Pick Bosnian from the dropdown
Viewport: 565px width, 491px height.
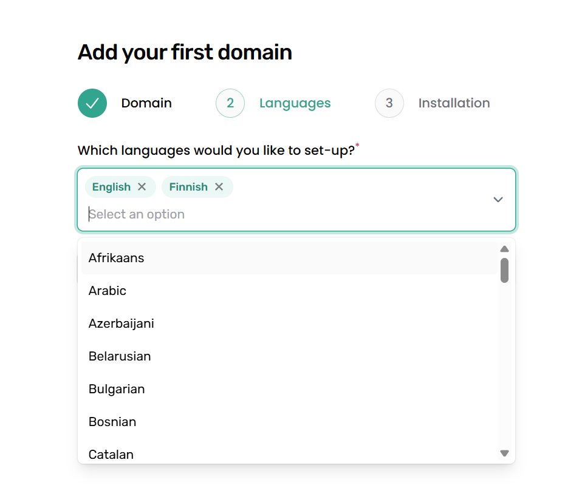[x=112, y=422]
